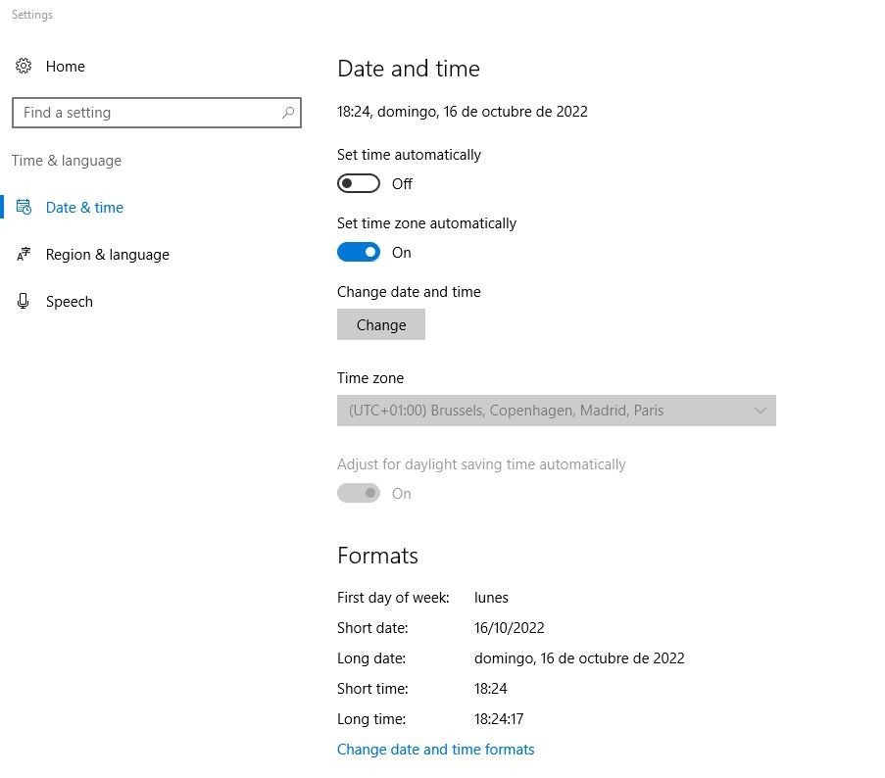Click the search magnifier icon
This screenshot has width=885, height=778.
click(288, 113)
